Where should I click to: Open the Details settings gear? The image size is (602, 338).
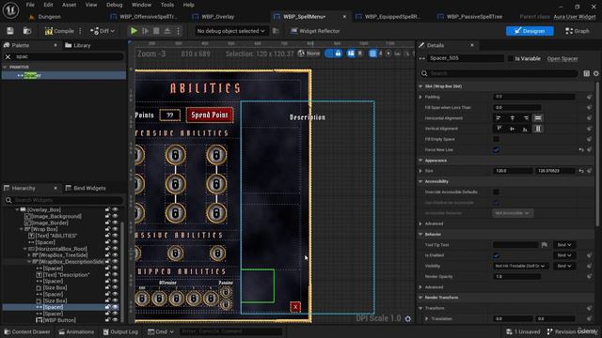pyautogui.click(x=595, y=73)
